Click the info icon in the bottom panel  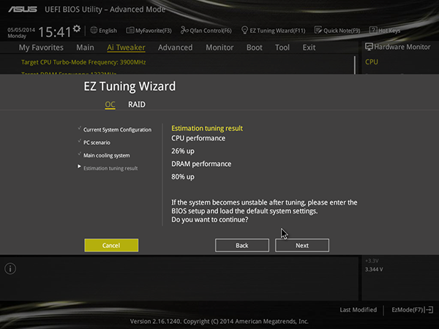coord(10,268)
